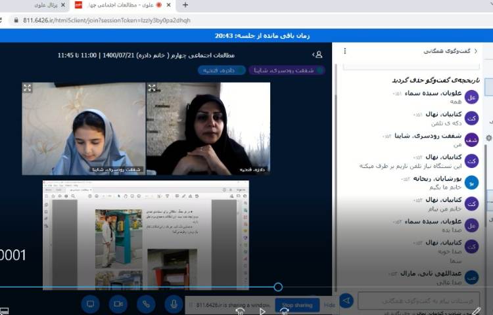Toggle the webcam sharing button
Viewport: 493px width, 315px height.
point(118,304)
